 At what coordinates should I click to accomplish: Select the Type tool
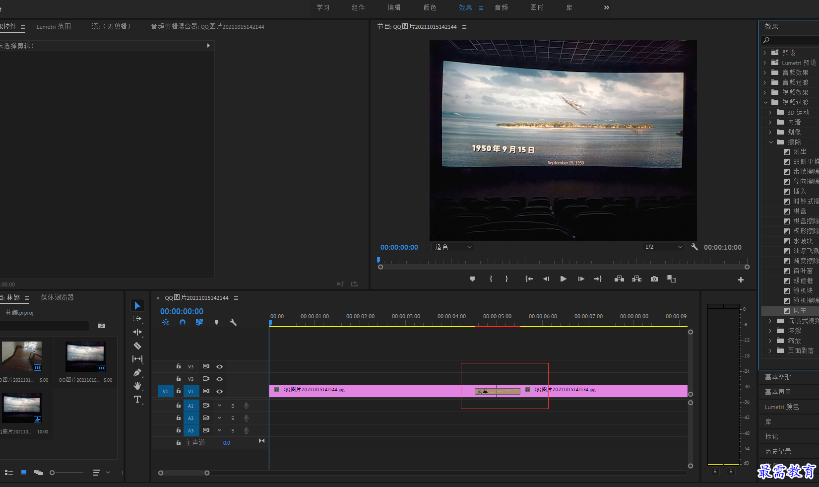click(x=137, y=399)
